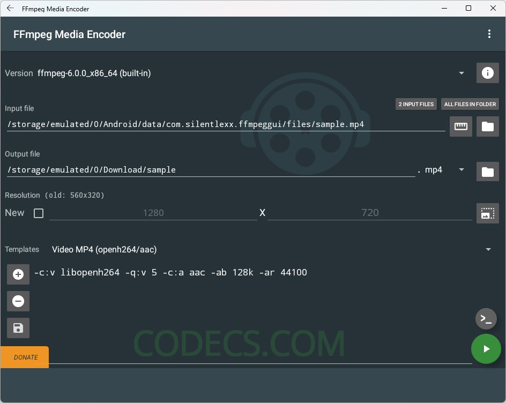
Task: Start encoding with green play button
Action: point(486,349)
